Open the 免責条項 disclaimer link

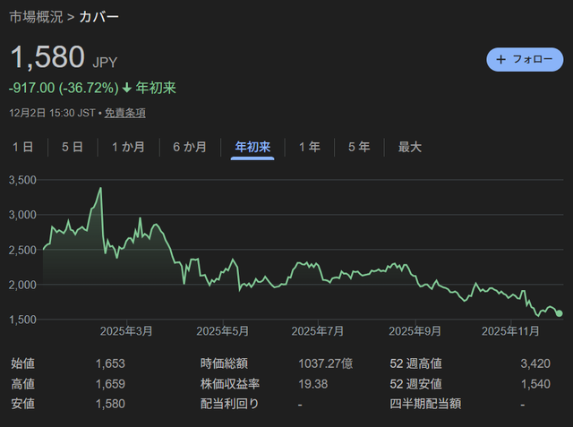[x=125, y=113]
